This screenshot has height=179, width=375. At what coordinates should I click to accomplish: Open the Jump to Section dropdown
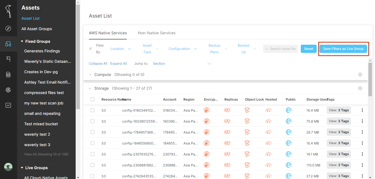(x=182, y=64)
